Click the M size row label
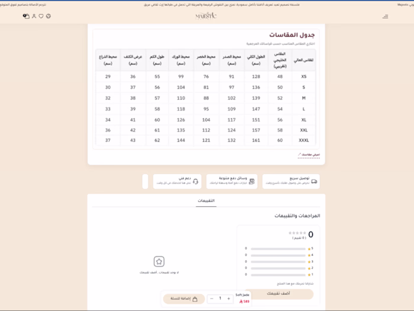This screenshot has width=414, height=311. (303, 98)
